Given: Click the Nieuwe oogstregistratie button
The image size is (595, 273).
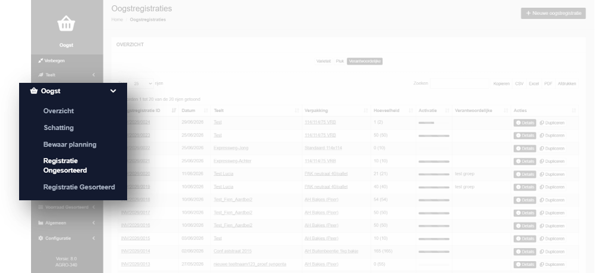Looking at the screenshot, I should tap(553, 13).
